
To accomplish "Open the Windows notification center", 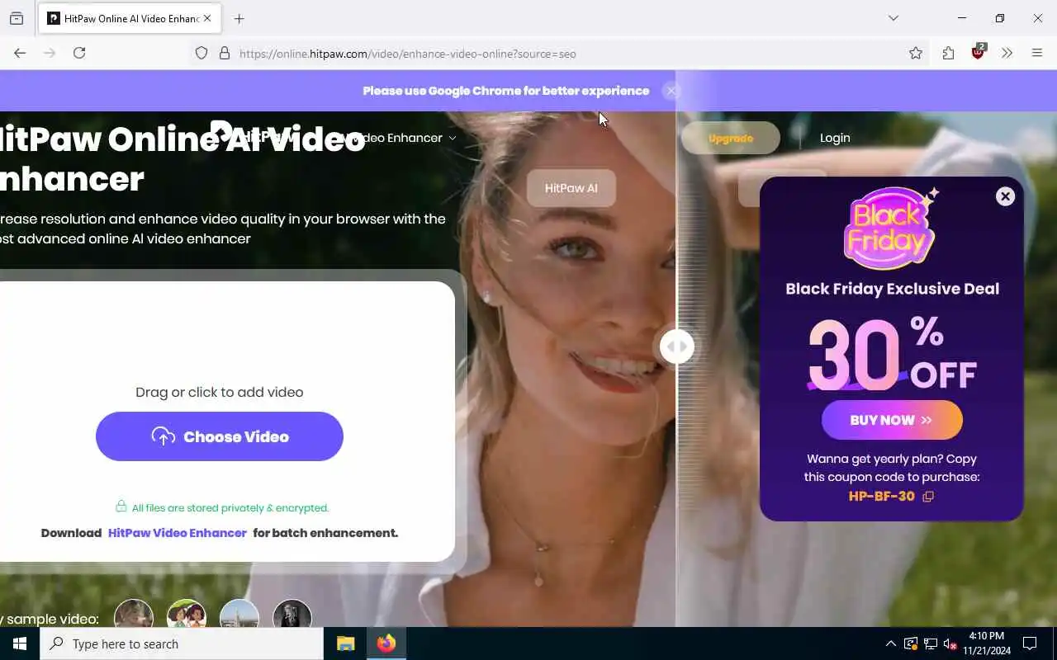I will click(x=1030, y=643).
